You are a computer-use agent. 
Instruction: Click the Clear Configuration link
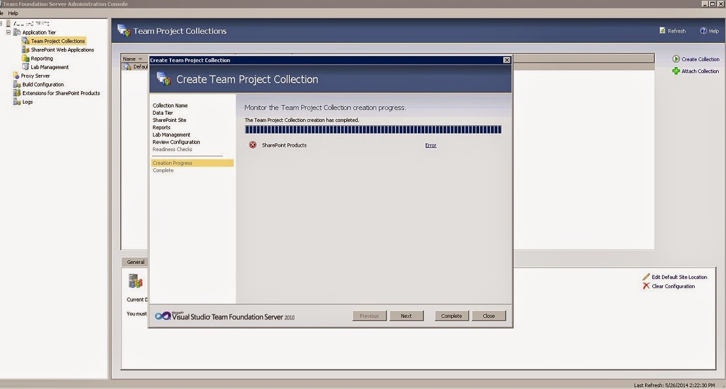(673, 287)
